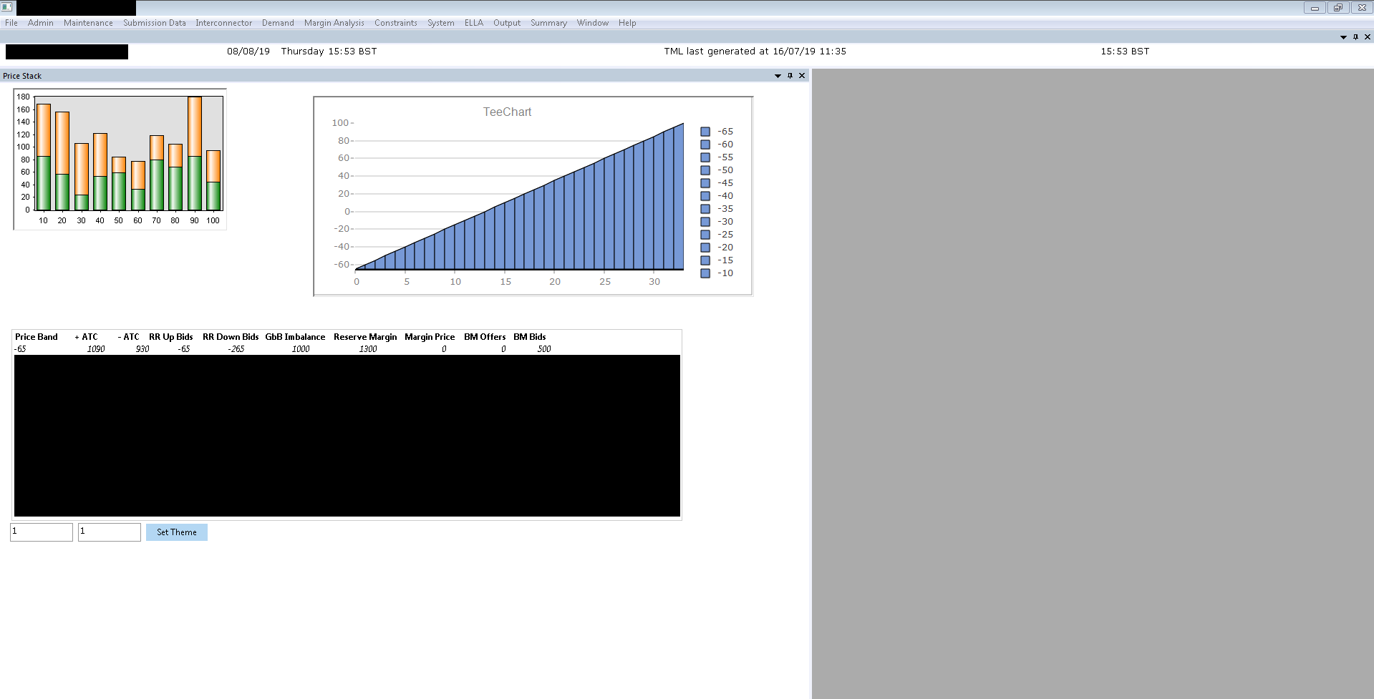Close the Price Stack panel
Image resolution: width=1374 pixels, height=699 pixels.
point(802,76)
